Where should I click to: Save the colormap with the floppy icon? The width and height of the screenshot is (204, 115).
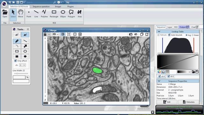(197, 72)
